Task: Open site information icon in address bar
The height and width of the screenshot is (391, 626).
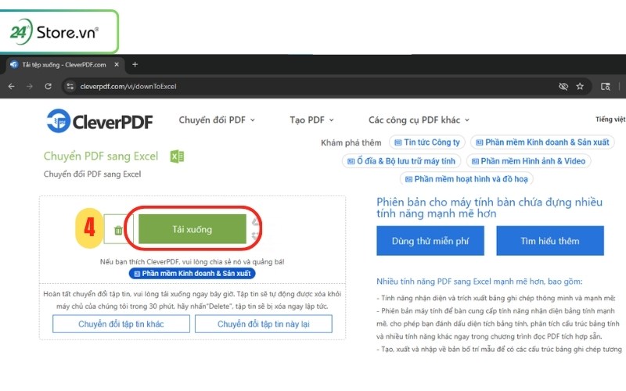Action: click(70, 86)
